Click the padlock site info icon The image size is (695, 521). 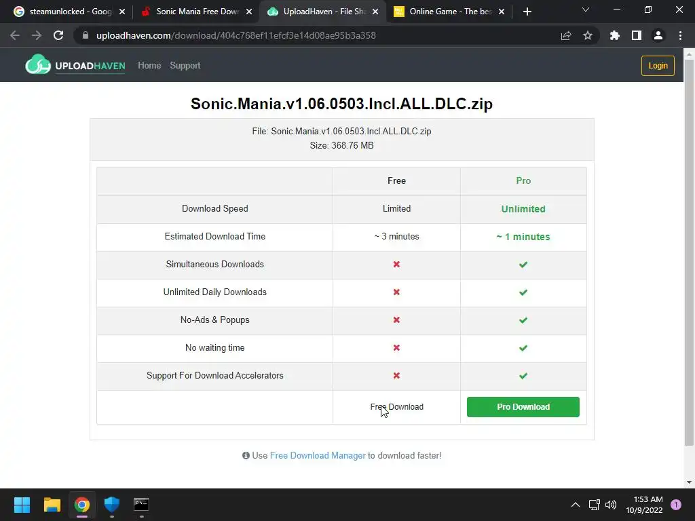click(x=85, y=35)
